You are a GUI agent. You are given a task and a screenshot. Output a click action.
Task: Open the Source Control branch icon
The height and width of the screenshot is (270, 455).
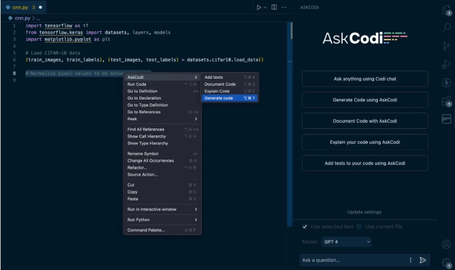(446, 46)
